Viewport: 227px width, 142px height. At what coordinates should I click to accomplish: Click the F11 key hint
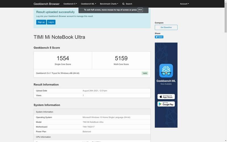pos(140,10)
